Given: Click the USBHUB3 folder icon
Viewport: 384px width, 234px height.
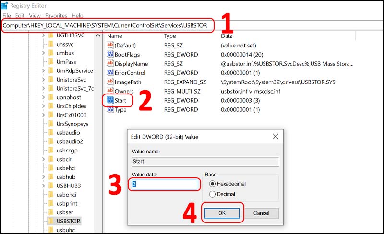Looking at the screenshot, I should 51,186.
